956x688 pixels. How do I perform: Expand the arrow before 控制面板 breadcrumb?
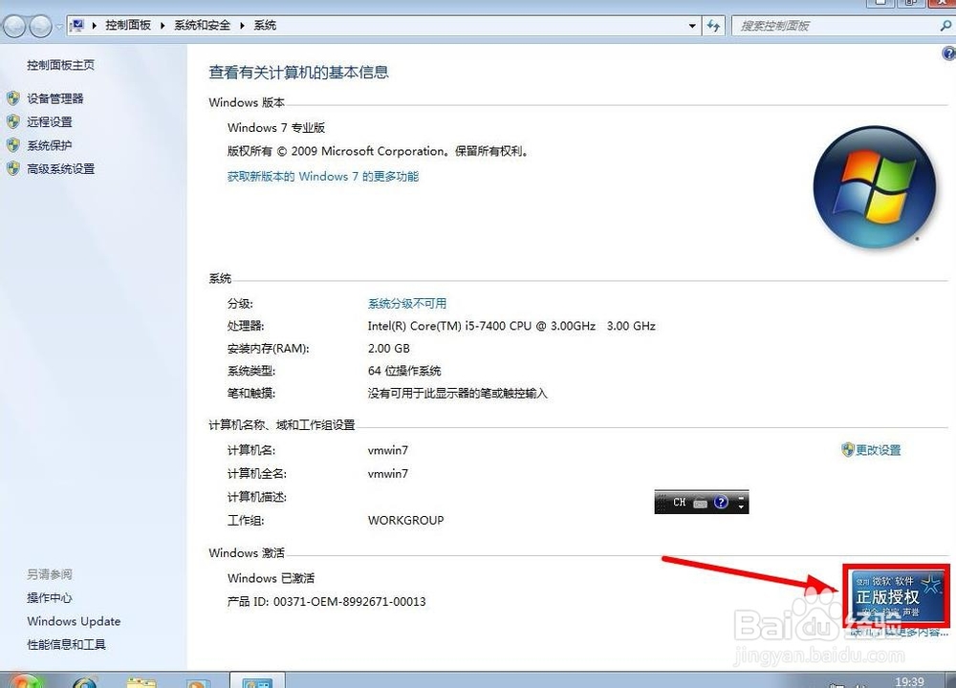[x=94, y=26]
